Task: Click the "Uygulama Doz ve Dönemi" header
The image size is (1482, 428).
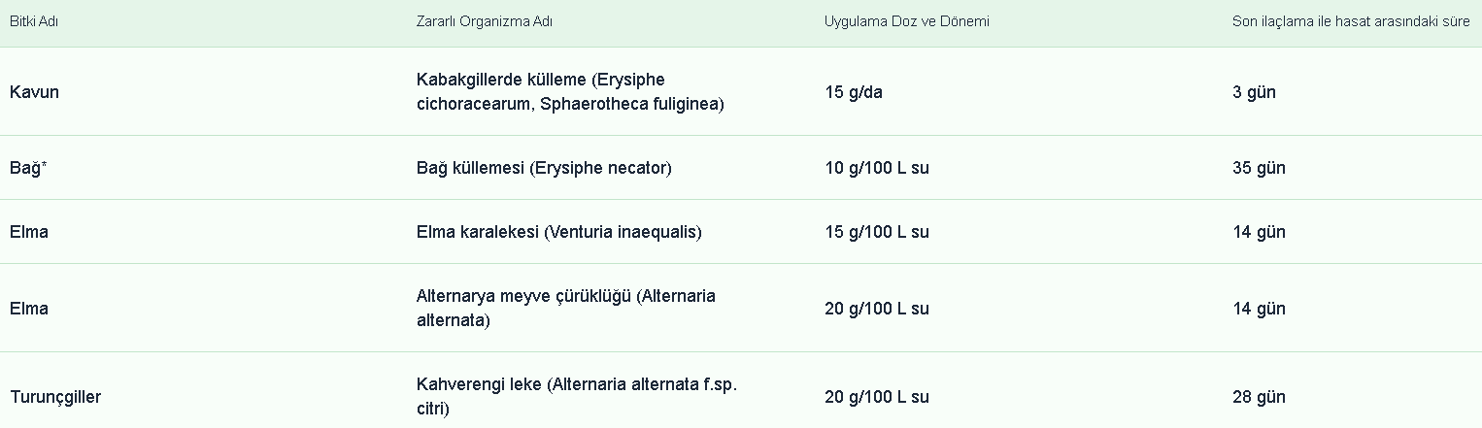Action: (906, 21)
